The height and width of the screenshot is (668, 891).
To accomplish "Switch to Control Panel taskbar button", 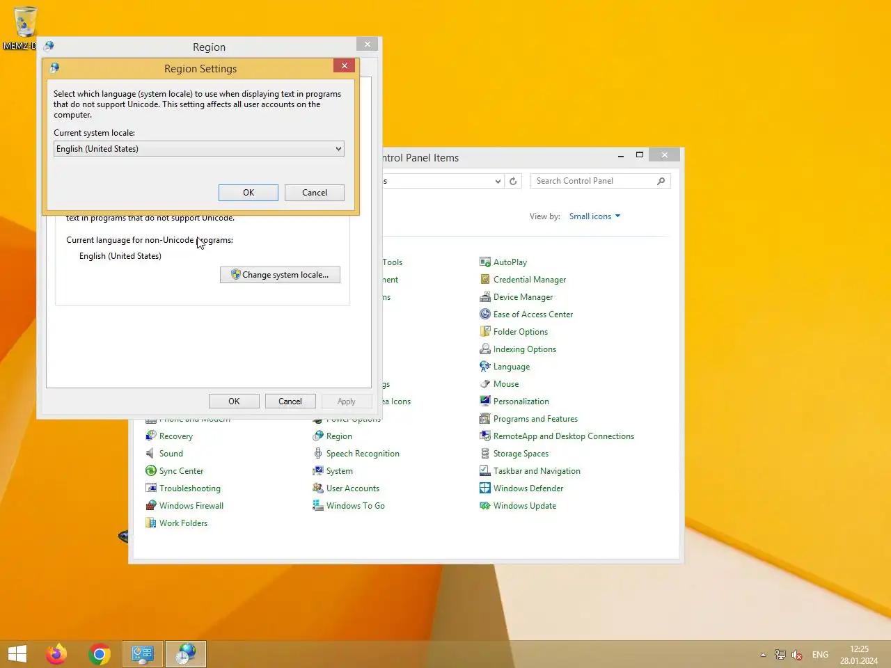I will [x=143, y=654].
